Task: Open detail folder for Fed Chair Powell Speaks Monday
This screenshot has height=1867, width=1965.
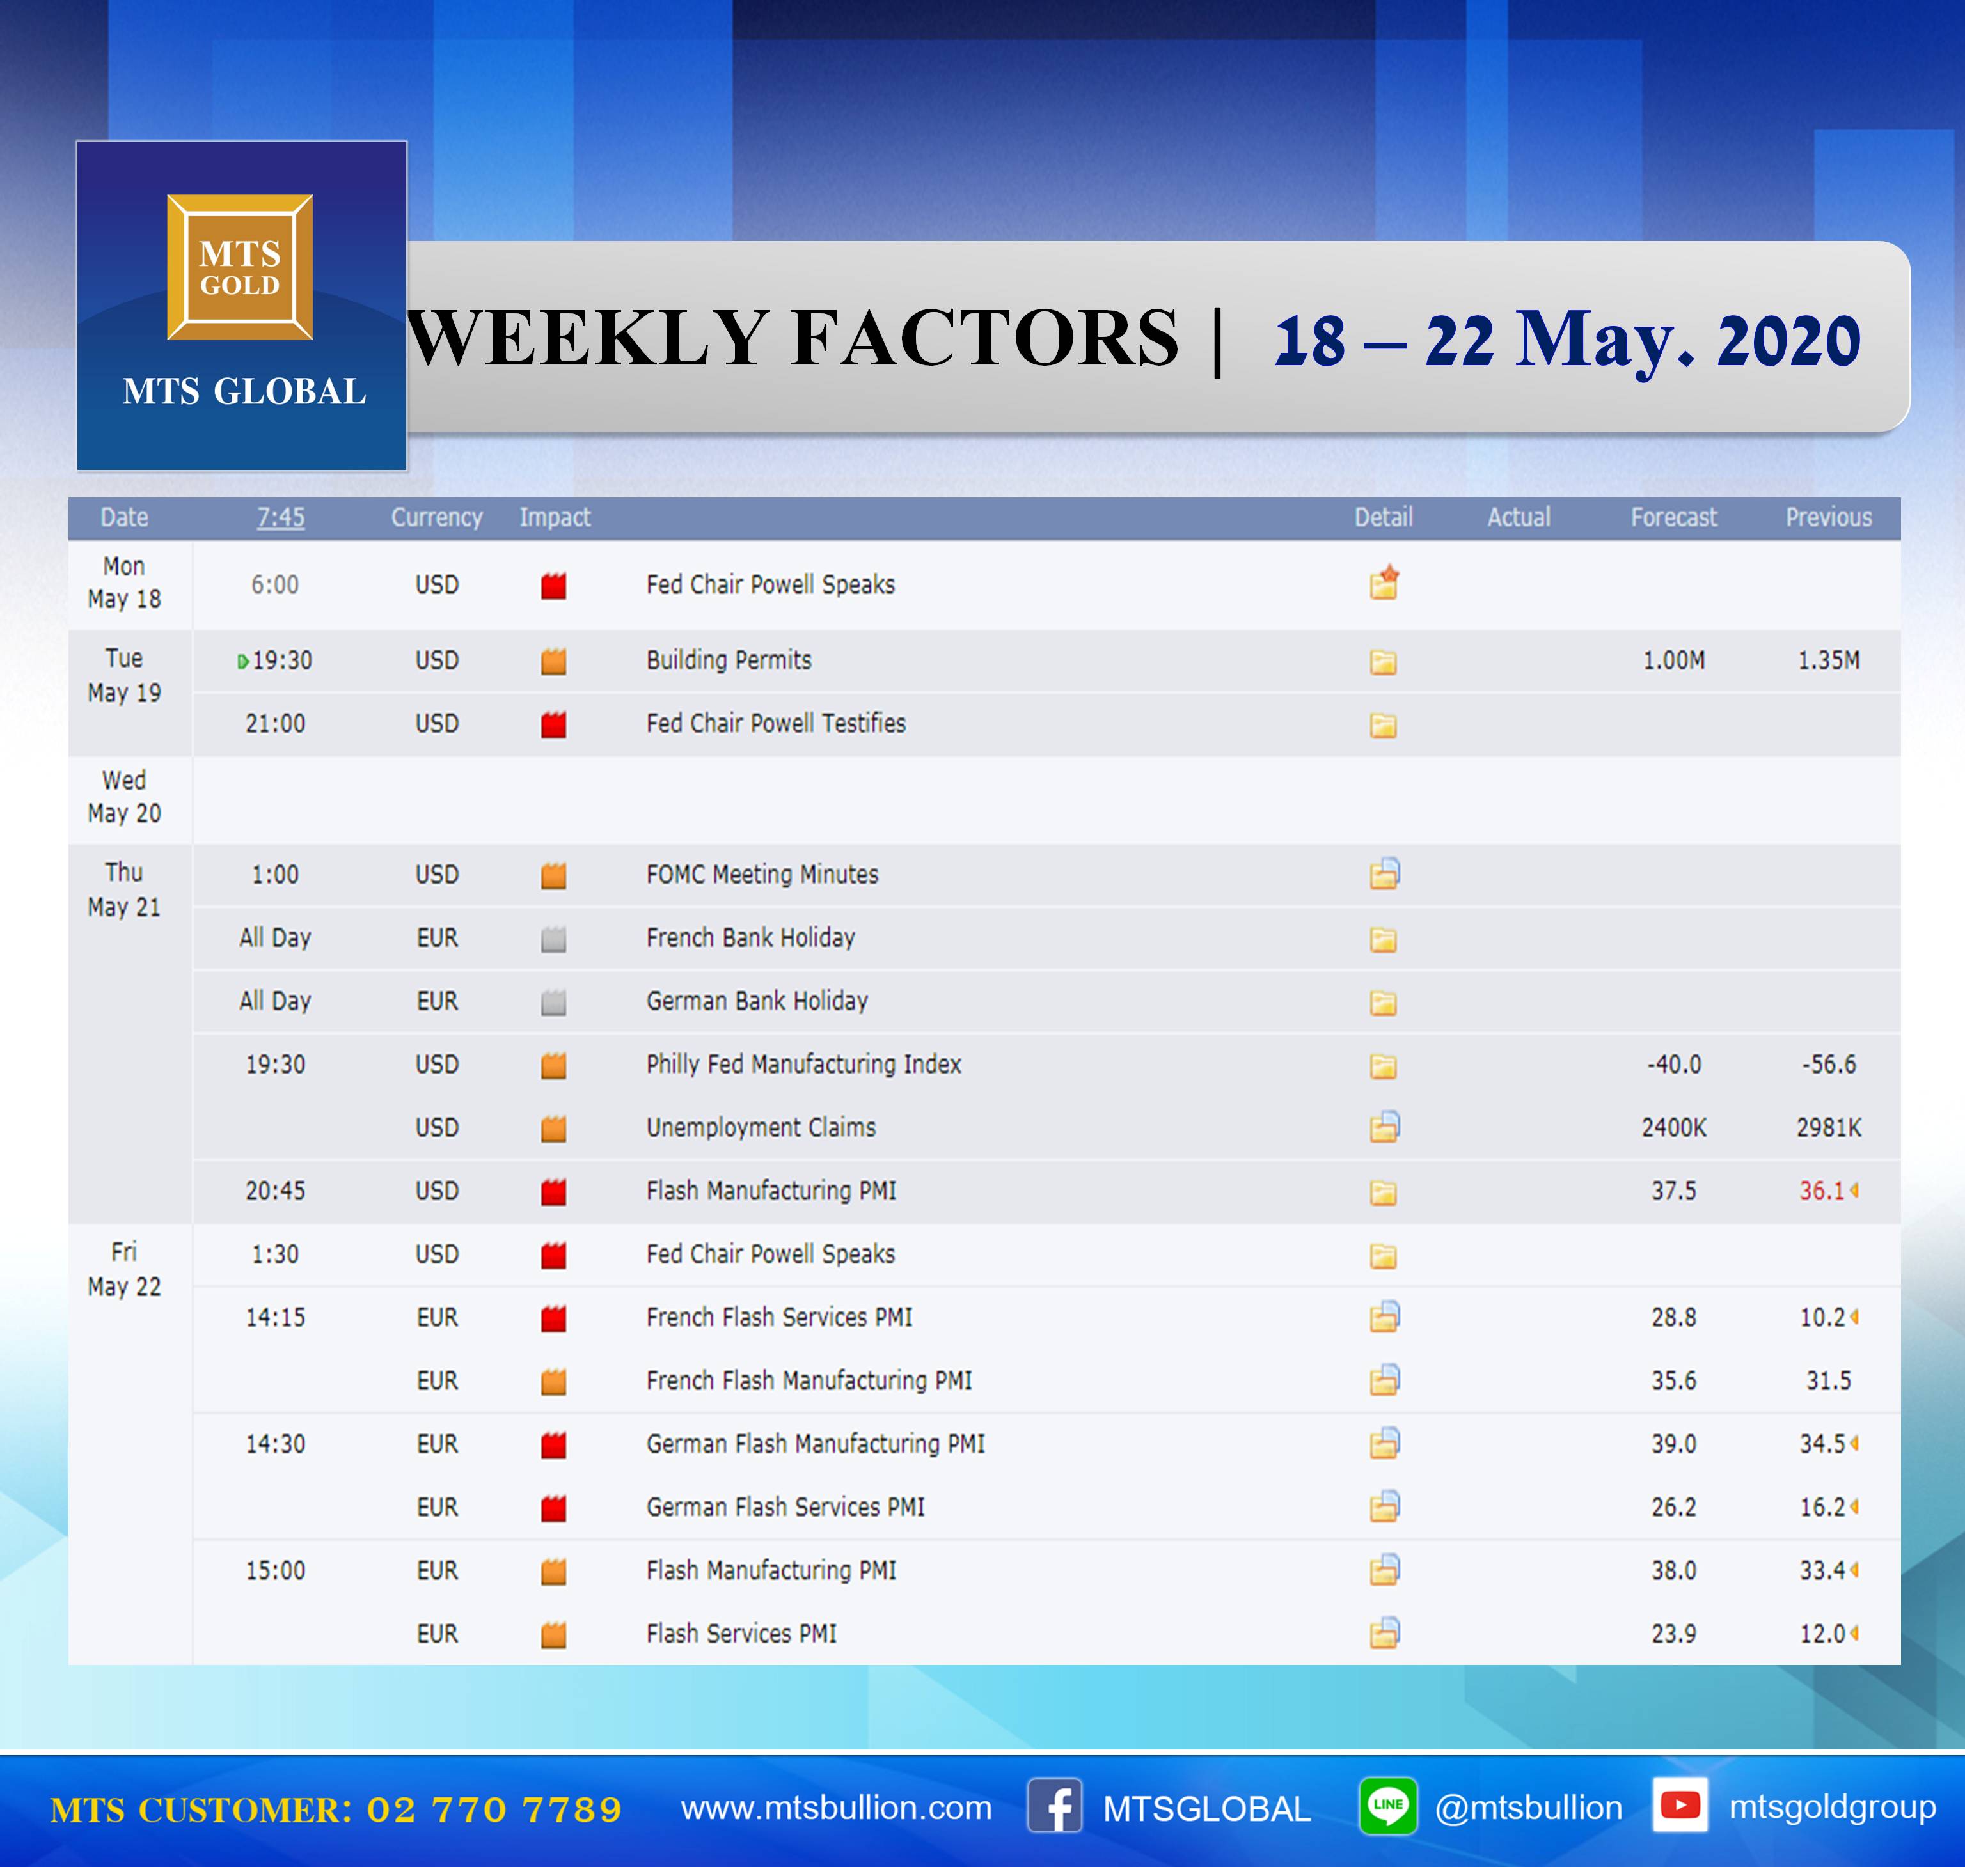Action: point(1384,583)
